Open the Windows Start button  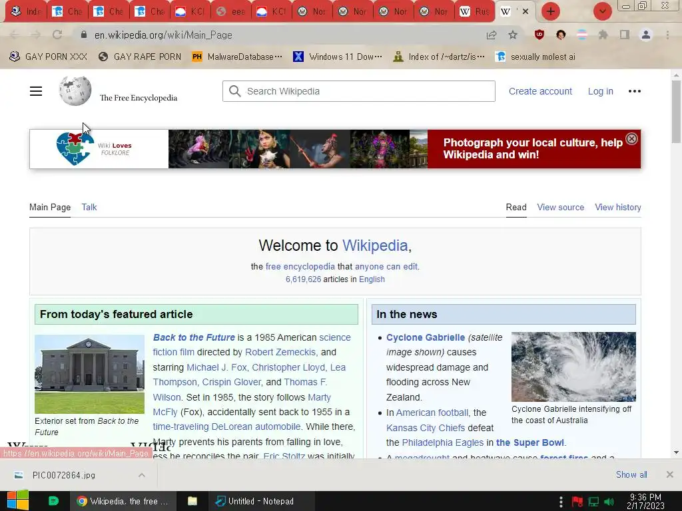[x=17, y=501]
